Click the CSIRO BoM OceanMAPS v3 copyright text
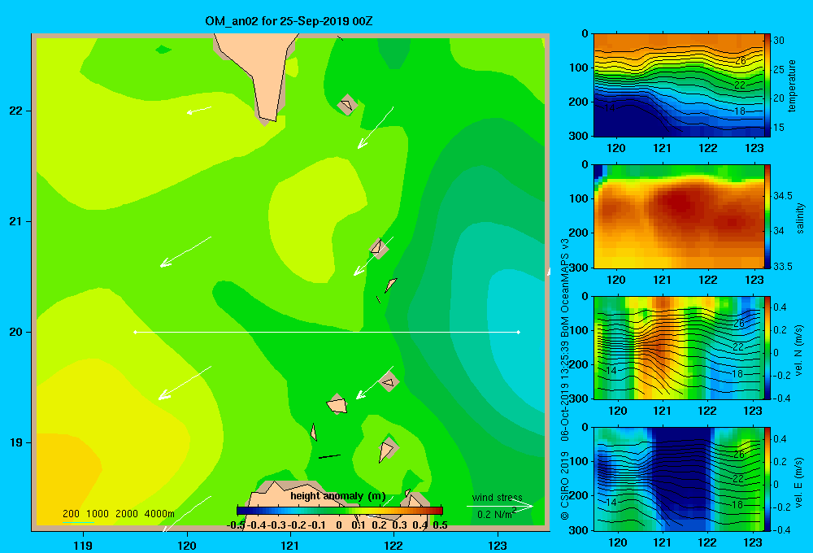This screenshot has height=553, width=813. [565, 379]
